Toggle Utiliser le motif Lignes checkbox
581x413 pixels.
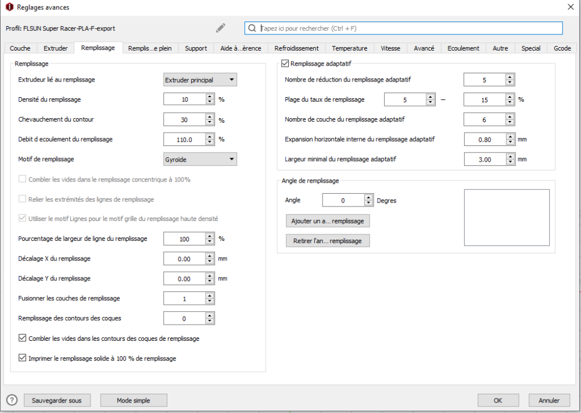(x=22, y=219)
